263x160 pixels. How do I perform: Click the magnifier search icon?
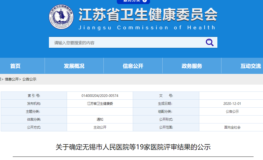[210, 42]
